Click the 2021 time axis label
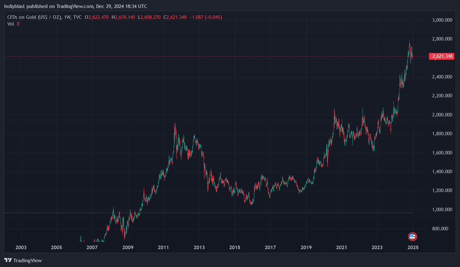 click(x=342, y=247)
